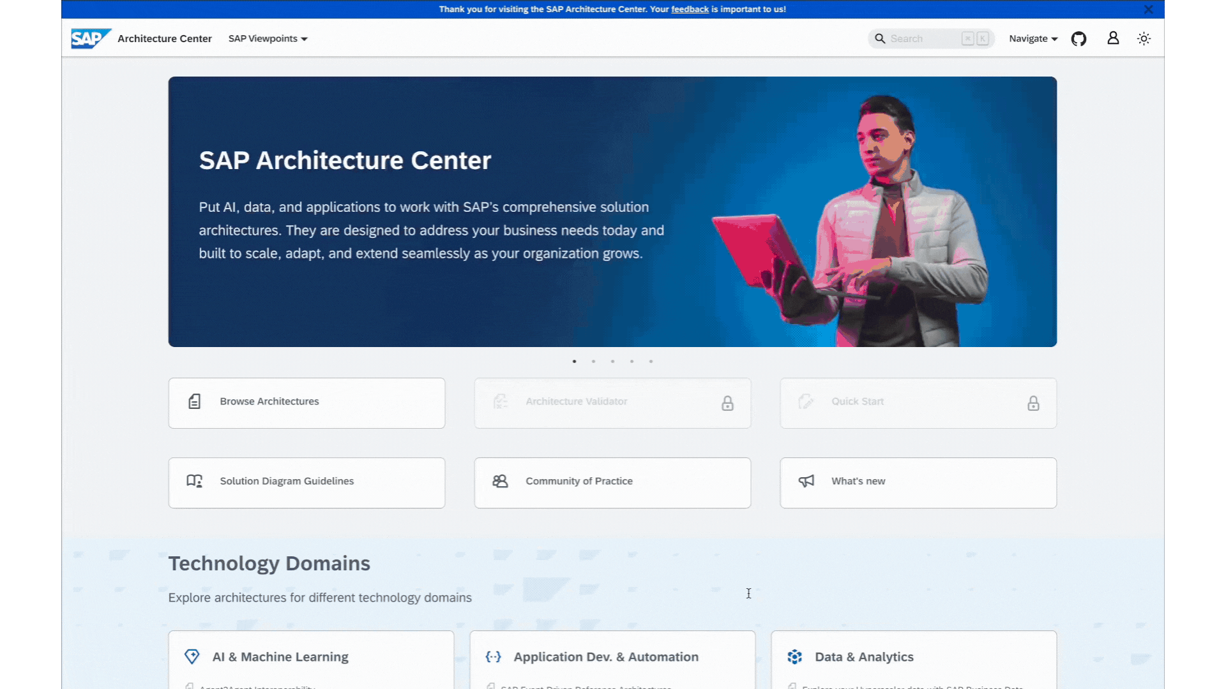Viewport: 1226px width, 689px height.
Task: Click the lock icon on Quick Start
Action: point(1033,403)
